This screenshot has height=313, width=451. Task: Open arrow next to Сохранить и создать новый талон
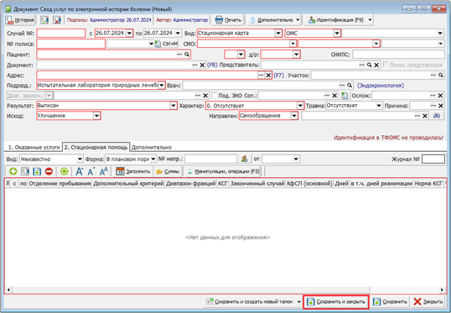pyautogui.click(x=298, y=302)
